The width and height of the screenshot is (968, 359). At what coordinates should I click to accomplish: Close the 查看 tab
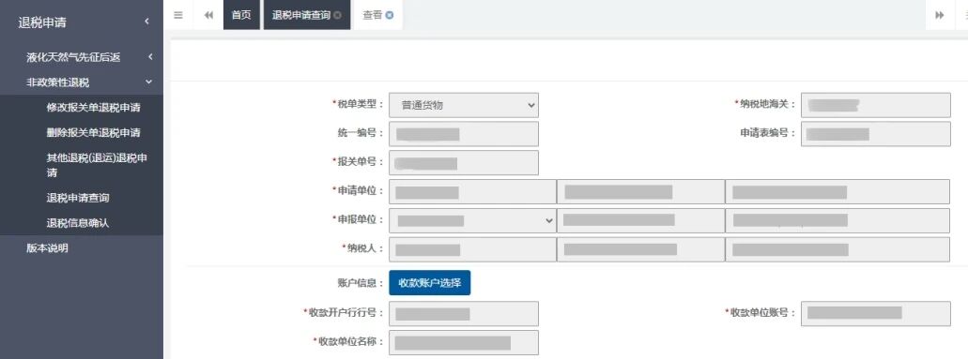pyautogui.click(x=390, y=15)
